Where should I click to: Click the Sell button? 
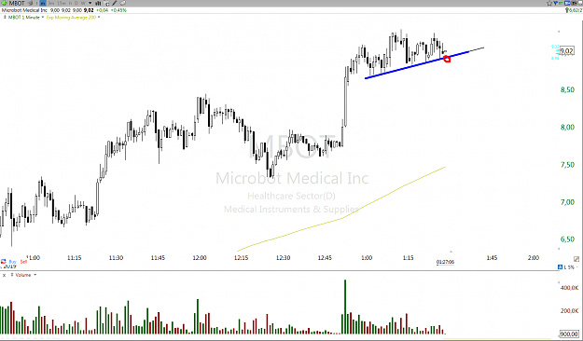pos(23,262)
